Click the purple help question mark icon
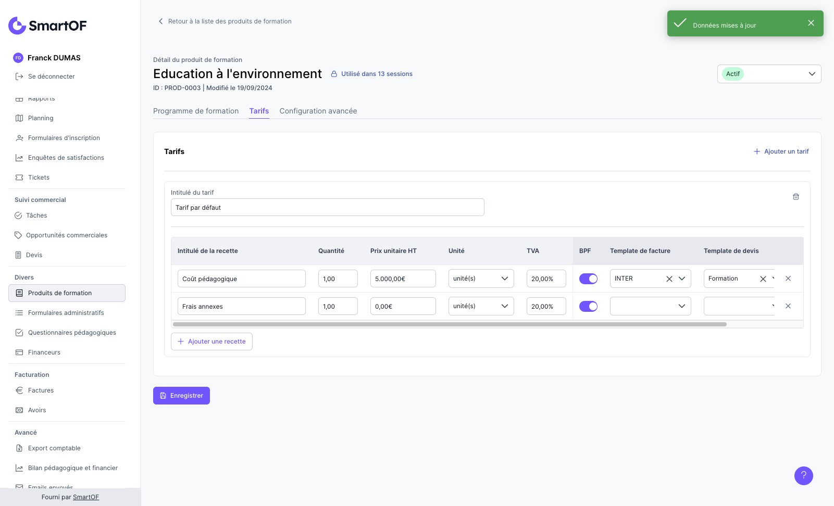The image size is (834, 506). point(803,475)
